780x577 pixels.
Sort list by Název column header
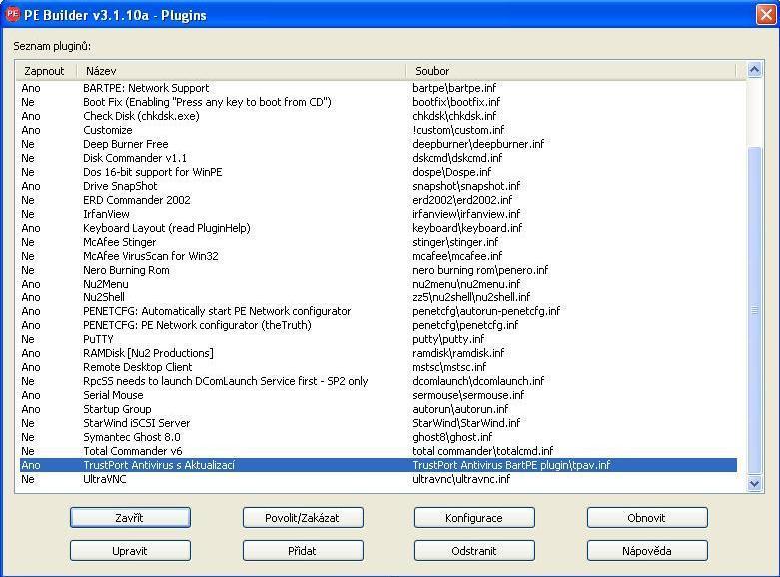[x=242, y=71]
